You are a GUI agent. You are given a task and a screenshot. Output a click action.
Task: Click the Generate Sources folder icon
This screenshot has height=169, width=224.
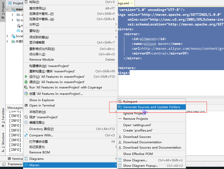coord(120,107)
